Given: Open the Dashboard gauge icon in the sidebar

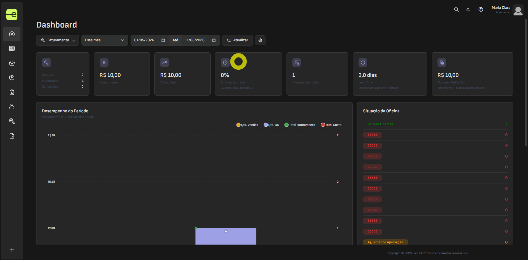Looking at the screenshot, I should pyautogui.click(x=12, y=34).
